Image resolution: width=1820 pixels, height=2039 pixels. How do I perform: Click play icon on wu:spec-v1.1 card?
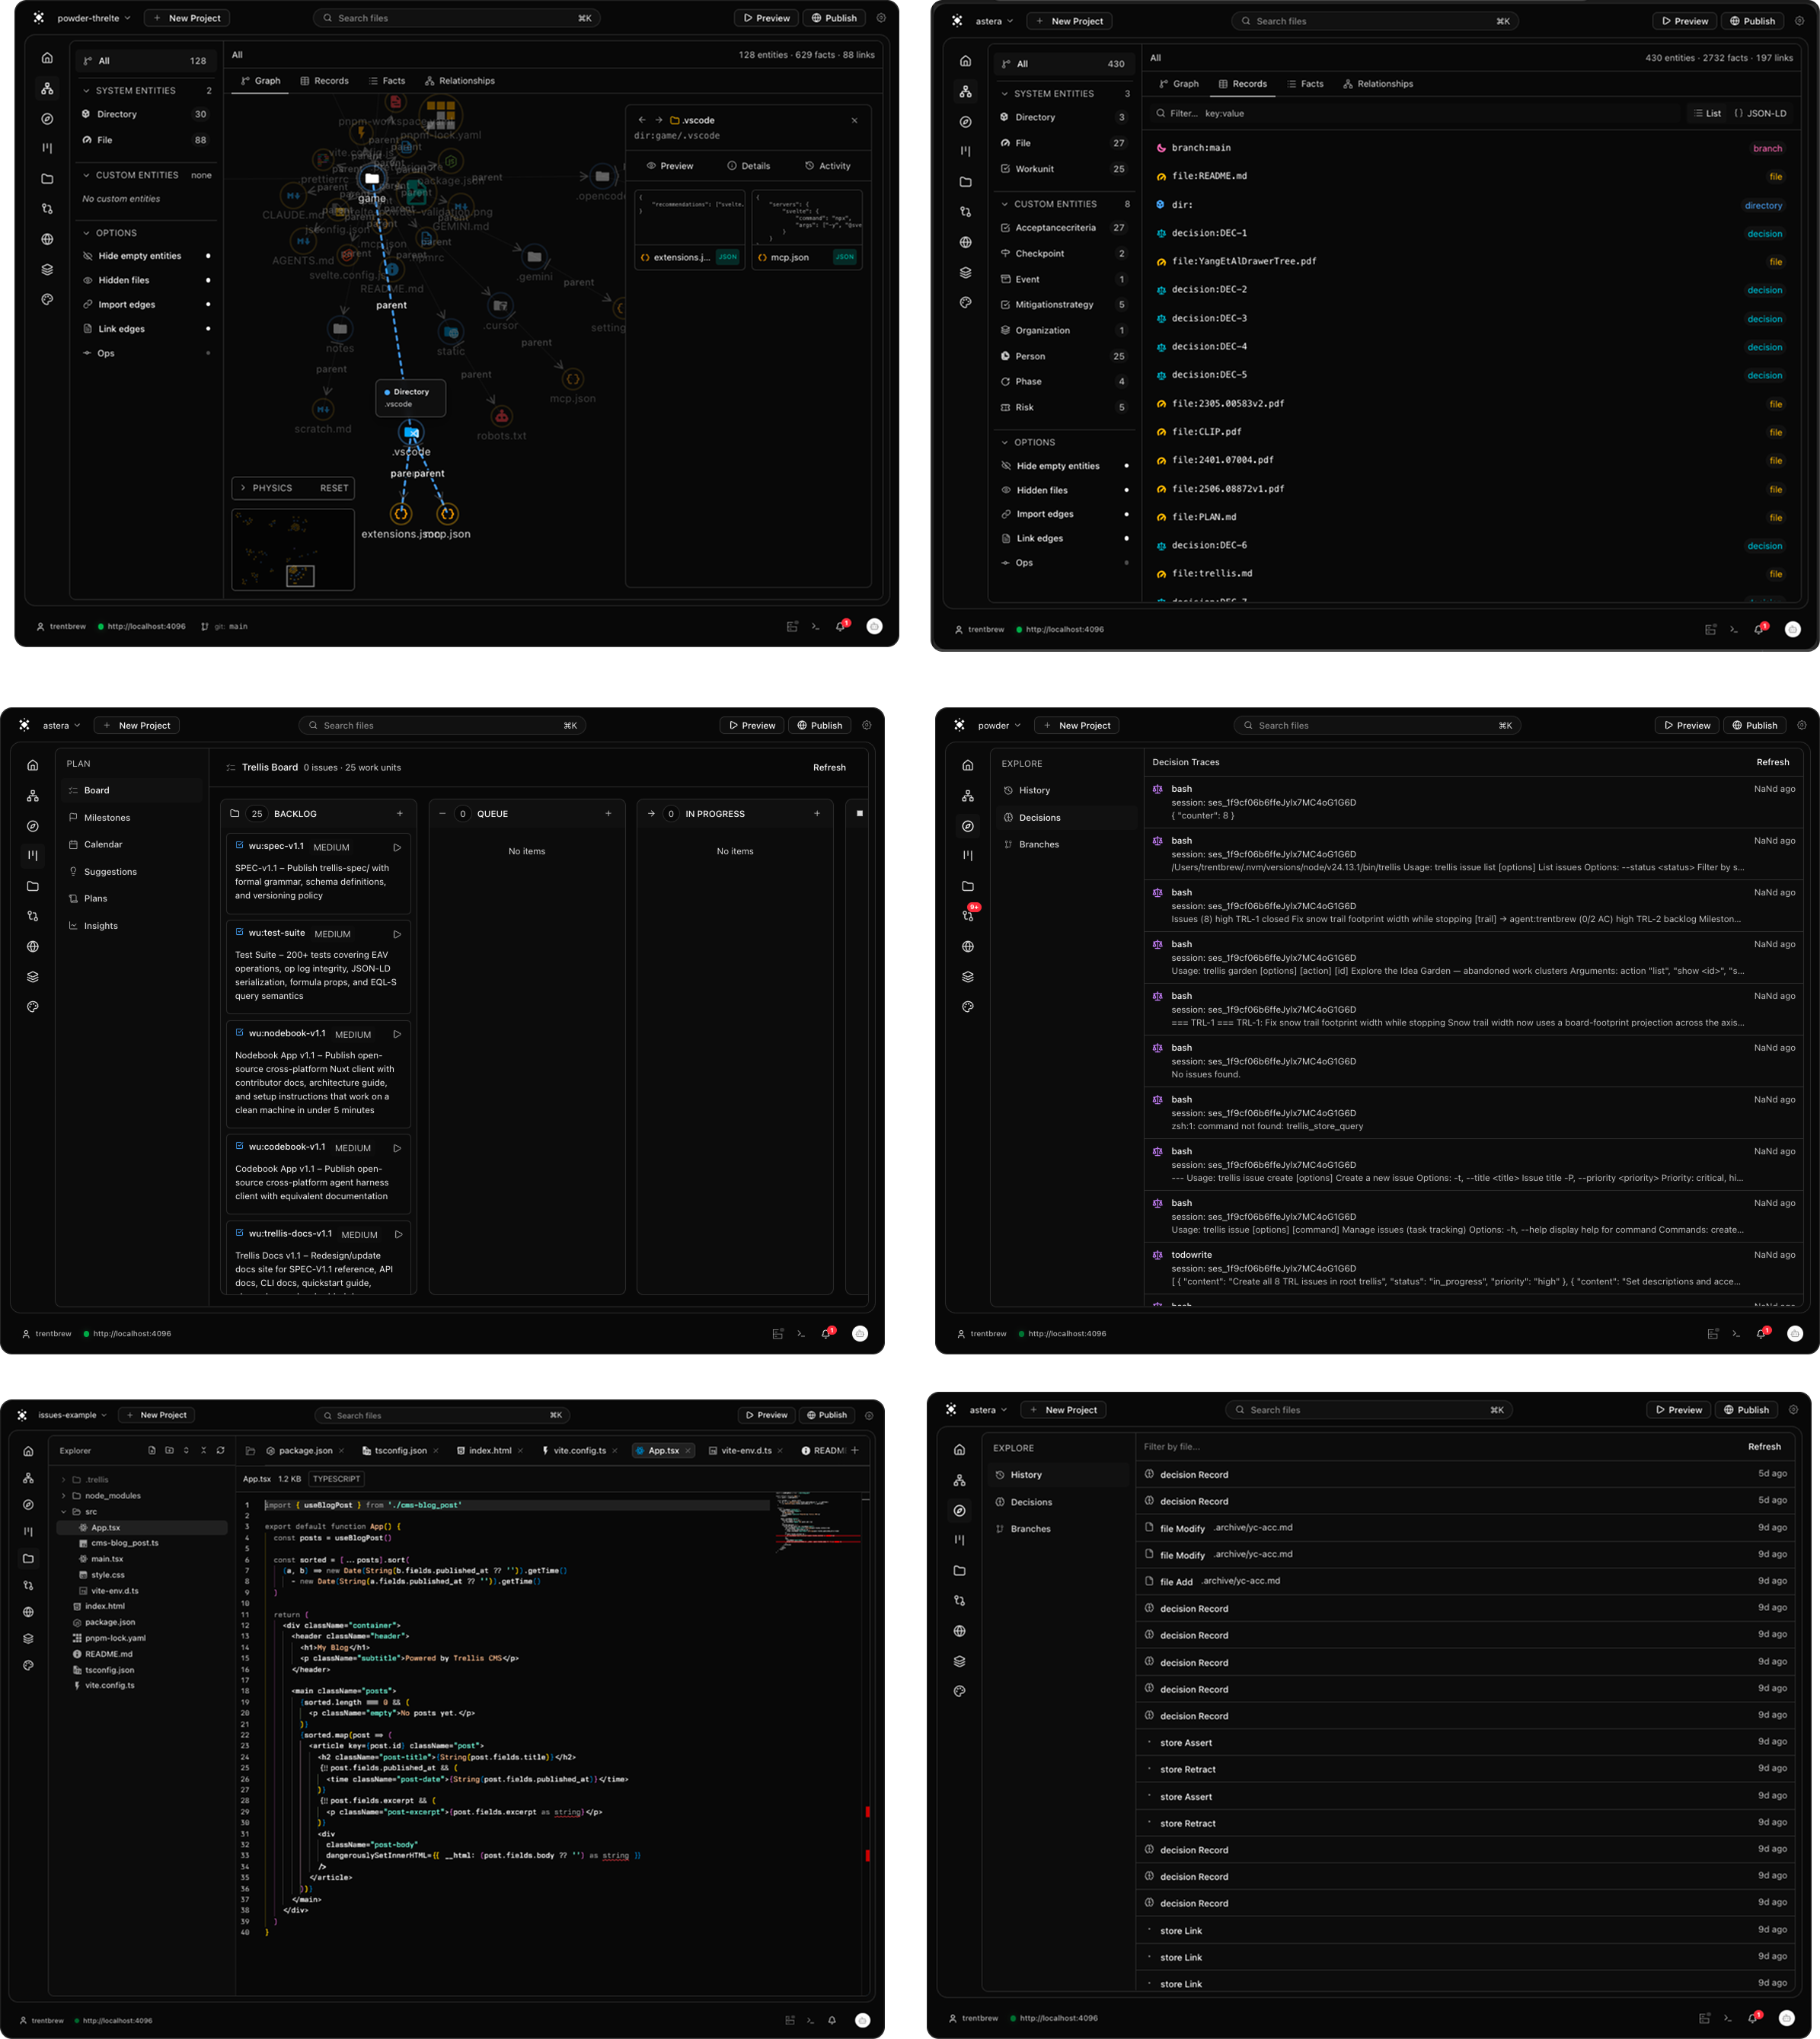click(x=397, y=847)
